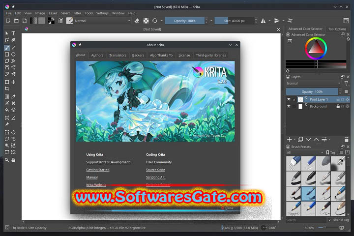Open Support Krita's Development link
The image size is (354, 236).
108,162
